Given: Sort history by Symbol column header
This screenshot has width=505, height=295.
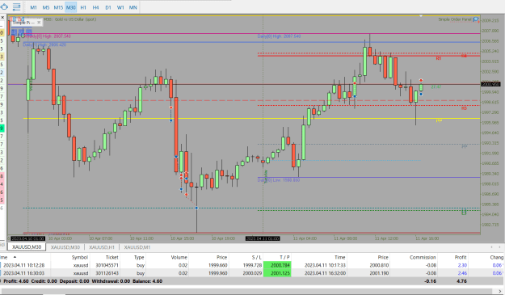Looking at the screenshot, I should pos(79,257).
